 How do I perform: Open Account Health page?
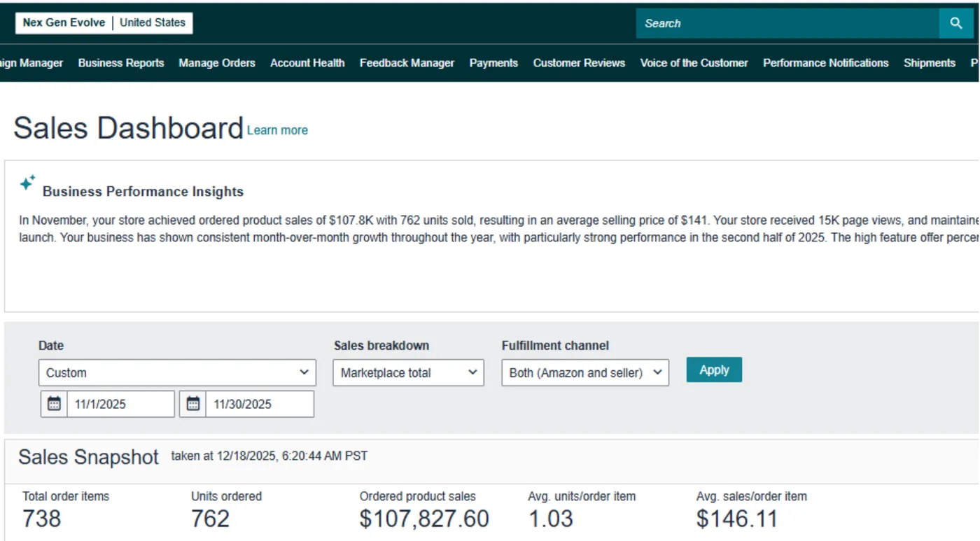(307, 63)
